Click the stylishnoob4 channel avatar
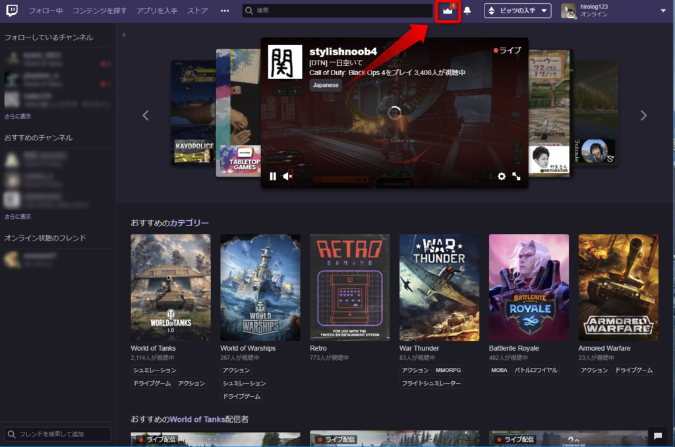 tap(285, 62)
